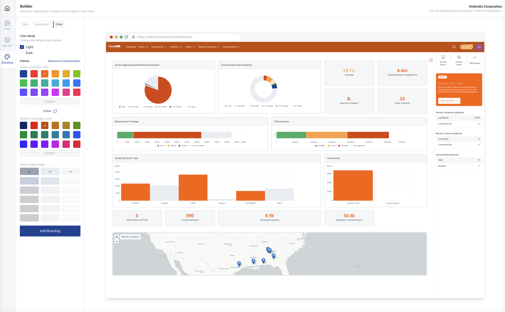Image resolution: width=505 pixels, height=312 pixels.
Task: Enable the Dark color mode checkbox
Action: (22, 53)
